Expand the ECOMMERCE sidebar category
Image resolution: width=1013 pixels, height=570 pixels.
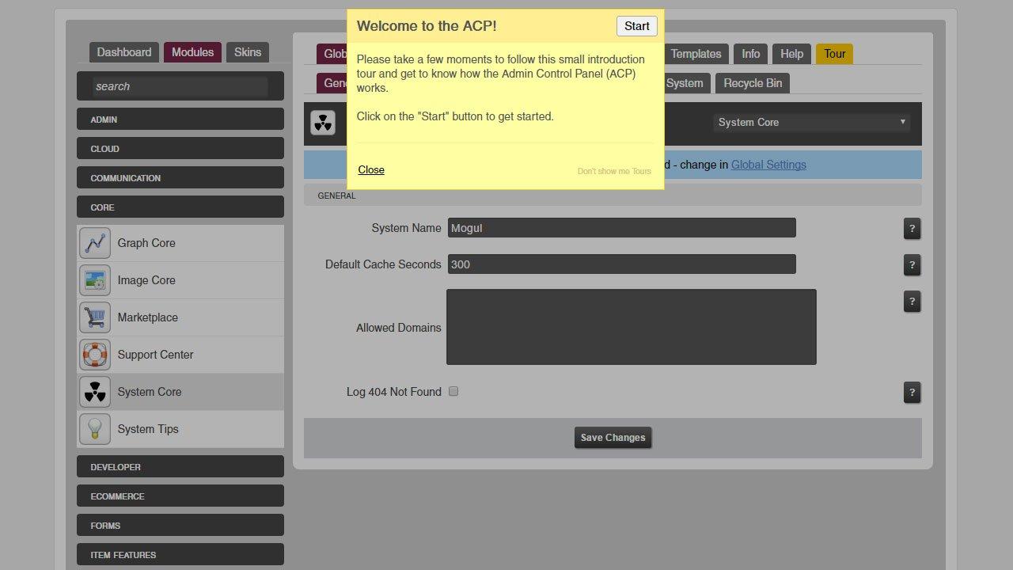point(180,496)
